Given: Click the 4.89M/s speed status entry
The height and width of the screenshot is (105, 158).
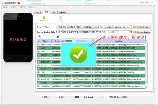Looking at the screenshot, I should [45, 97].
